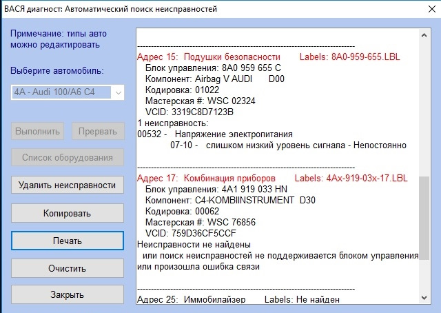Click the поиск неисправностей не поддерживается line
This screenshot has height=313, width=441.
tap(280, 256)
